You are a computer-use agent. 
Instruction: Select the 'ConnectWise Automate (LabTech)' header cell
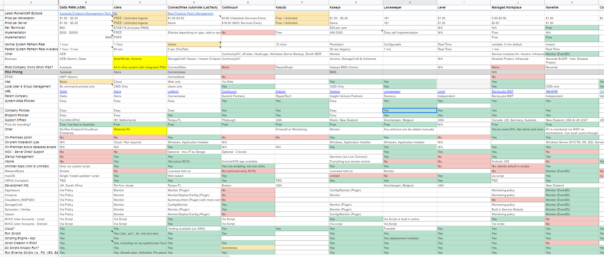(x=194, y=7)
